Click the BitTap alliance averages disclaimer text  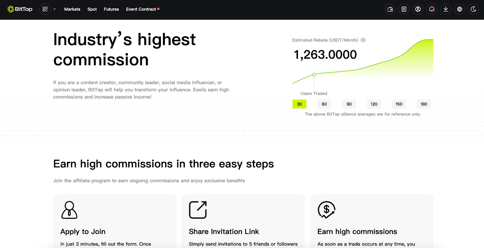(363, 114)
